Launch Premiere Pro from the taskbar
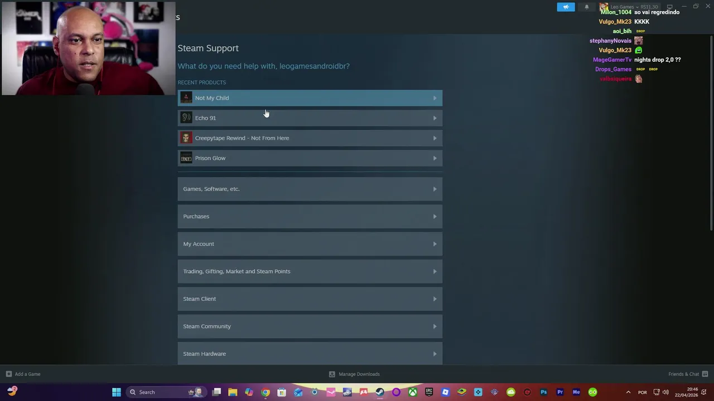 [x=560, y=392]
